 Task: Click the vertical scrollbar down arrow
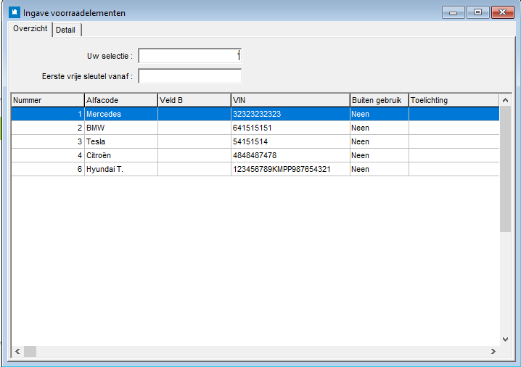click(x=505, y=339)
